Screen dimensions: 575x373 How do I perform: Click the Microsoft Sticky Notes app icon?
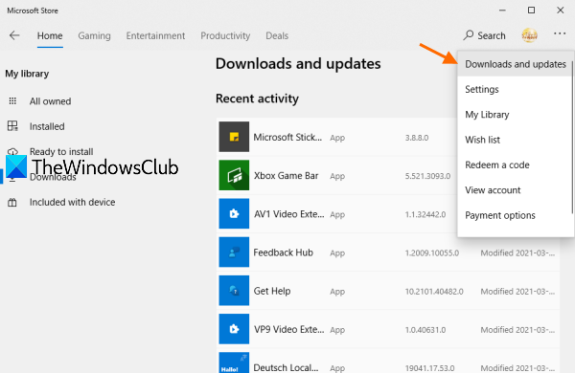coord(234,137)
